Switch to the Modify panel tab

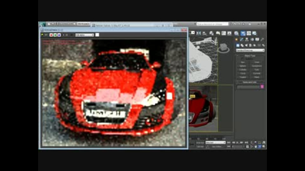tap(241, 39)
